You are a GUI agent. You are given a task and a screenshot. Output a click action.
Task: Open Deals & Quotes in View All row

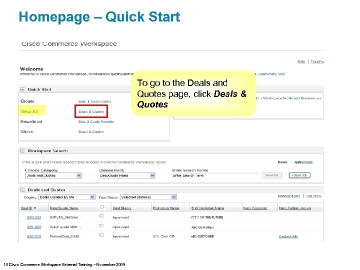[91, 112]
